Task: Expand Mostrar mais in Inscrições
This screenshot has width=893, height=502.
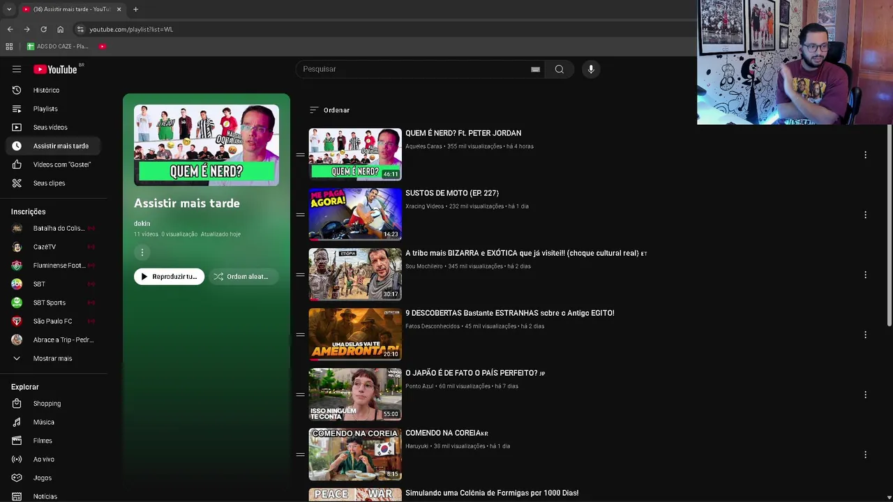Action: (x=54, y=358)
